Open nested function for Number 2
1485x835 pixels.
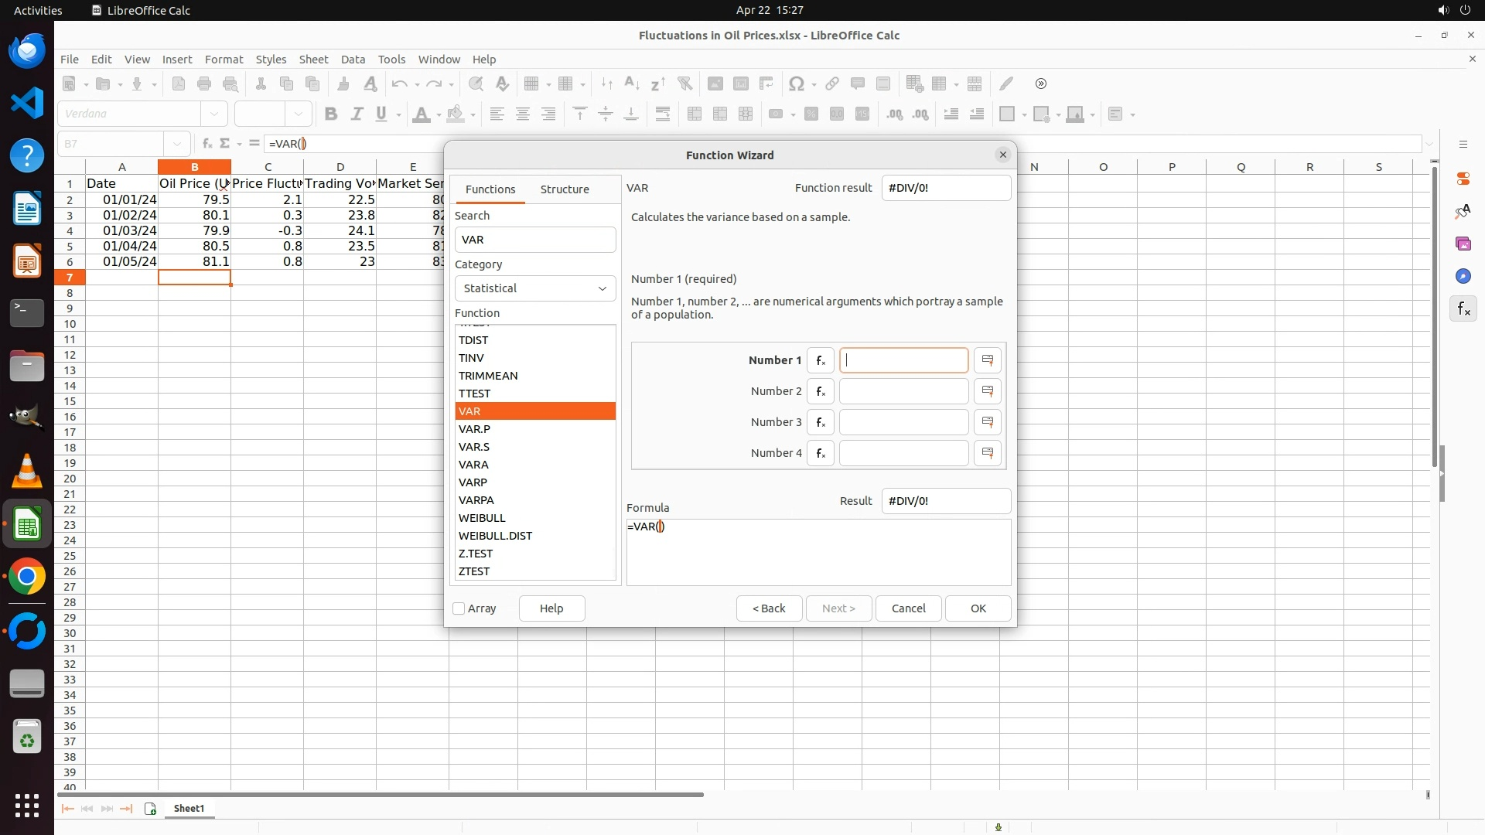click(820, 391)
